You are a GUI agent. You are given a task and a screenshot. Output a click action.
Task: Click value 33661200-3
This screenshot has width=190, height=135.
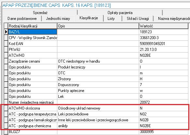tap(164, 38)
